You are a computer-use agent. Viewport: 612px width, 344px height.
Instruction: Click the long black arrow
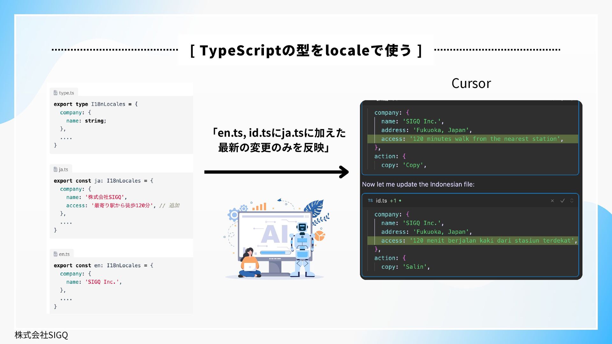click(276, 172)
